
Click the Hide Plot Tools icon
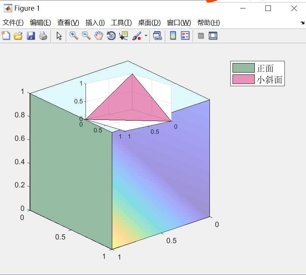pos(201,36)
